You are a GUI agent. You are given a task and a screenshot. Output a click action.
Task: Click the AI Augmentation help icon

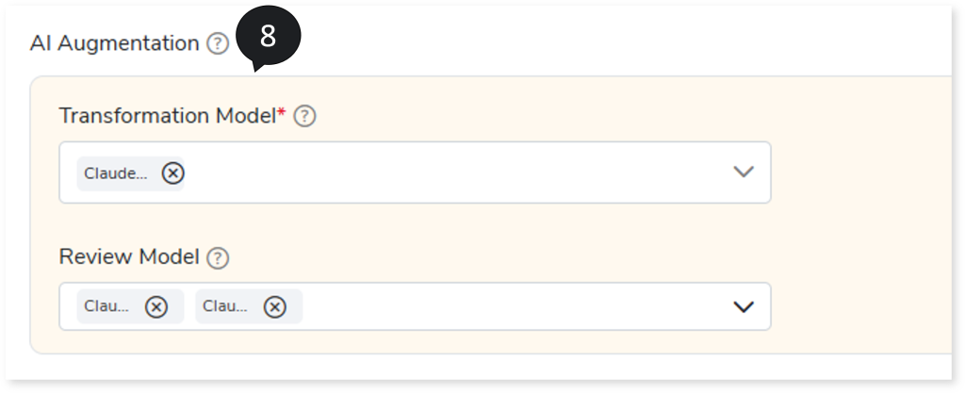[218, 43]
